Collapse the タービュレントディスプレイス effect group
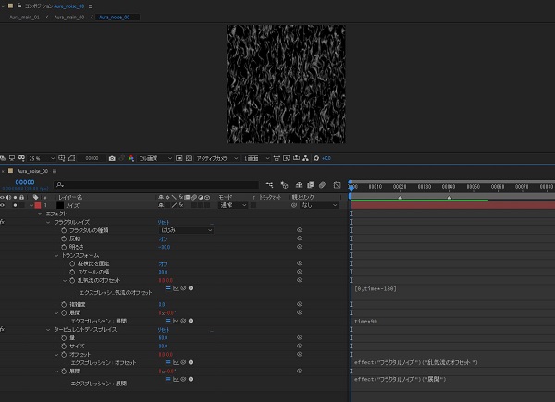The width and height of the screenshot is (555, 402). (x=50, y=328)
